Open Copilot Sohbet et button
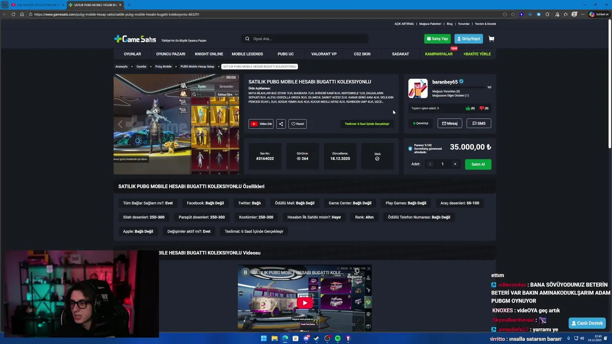 [599, 14]
